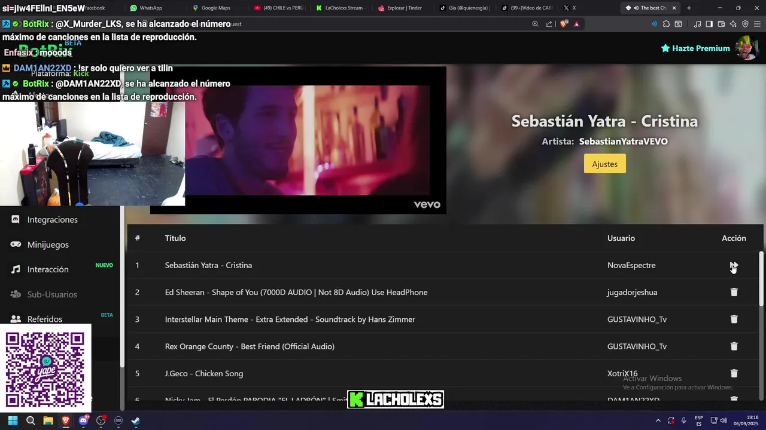Click the Usuario column header
766x430 pixels.
(x=621, y=238)
